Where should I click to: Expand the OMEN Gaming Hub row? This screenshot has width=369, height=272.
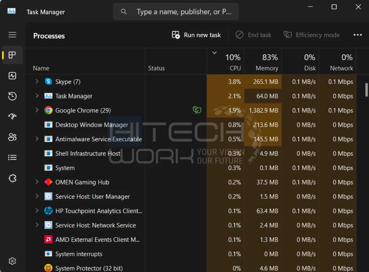coord(37,182)
